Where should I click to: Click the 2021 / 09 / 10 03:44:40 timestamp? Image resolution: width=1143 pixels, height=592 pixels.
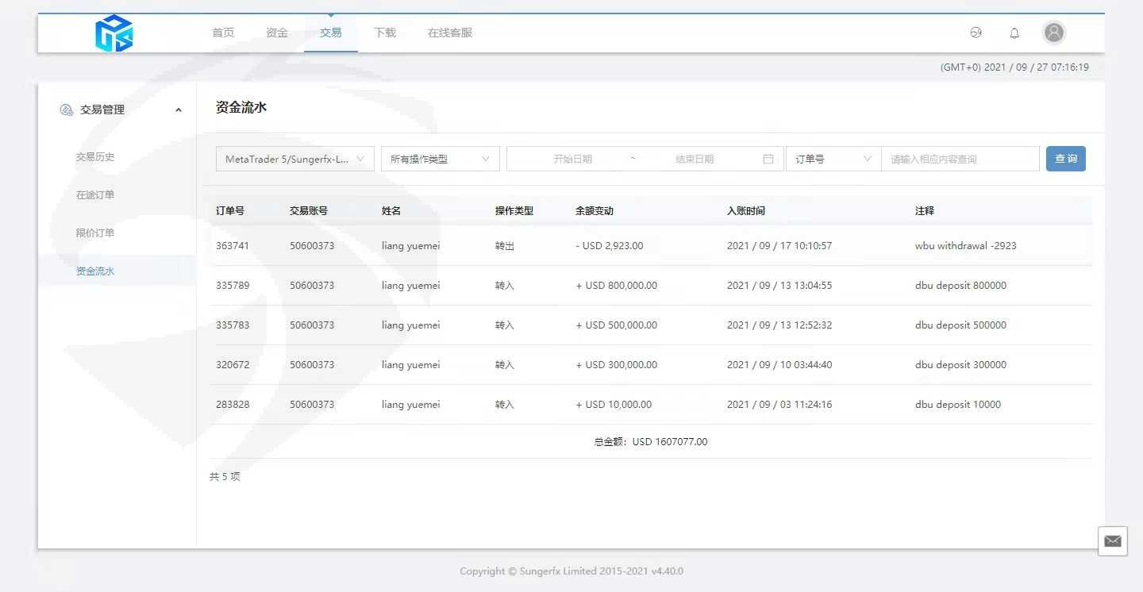[x=779, y=365]
